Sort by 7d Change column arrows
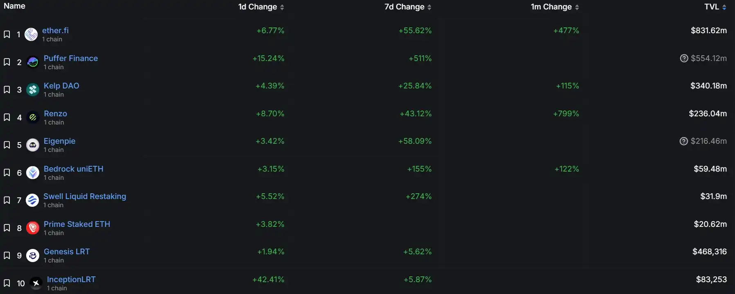The height and width of the screenshot is (294, 735). tap(429, 7)
